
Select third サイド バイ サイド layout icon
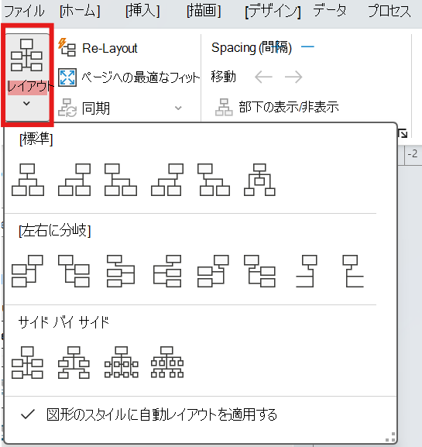[122, 363]
